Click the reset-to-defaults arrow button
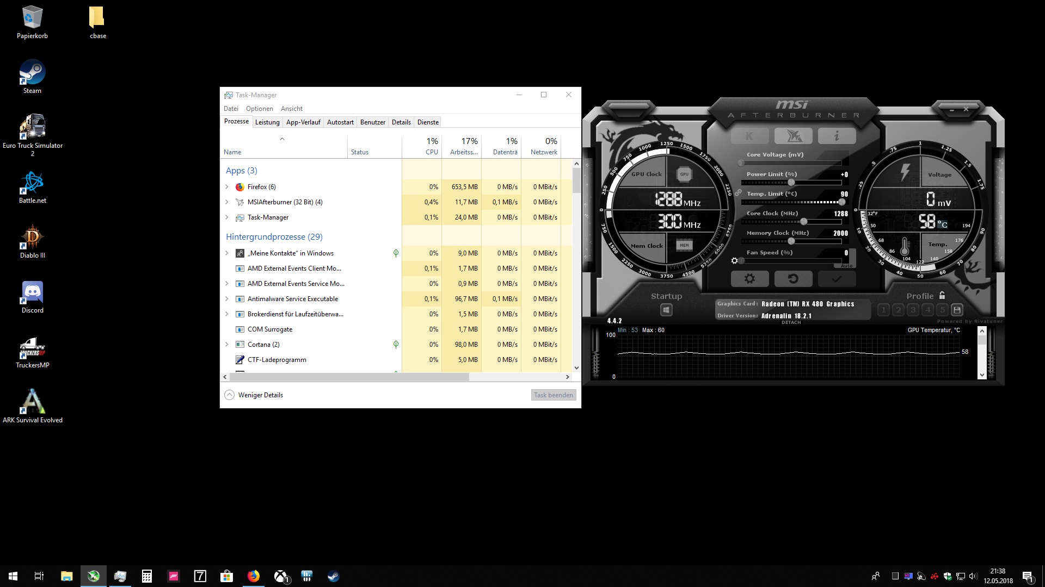Viewport: 1045px width, 587px height. (793, 279)
